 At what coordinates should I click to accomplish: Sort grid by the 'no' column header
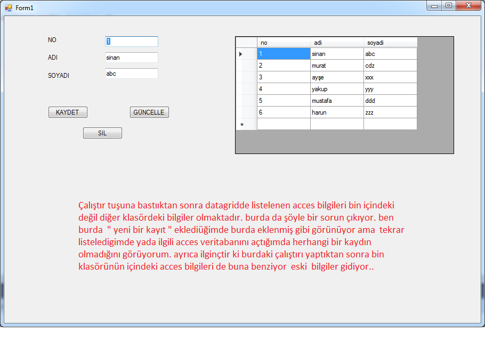click(x=283, y=43)
